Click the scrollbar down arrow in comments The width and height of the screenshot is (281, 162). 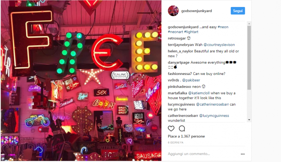[249, 120]
